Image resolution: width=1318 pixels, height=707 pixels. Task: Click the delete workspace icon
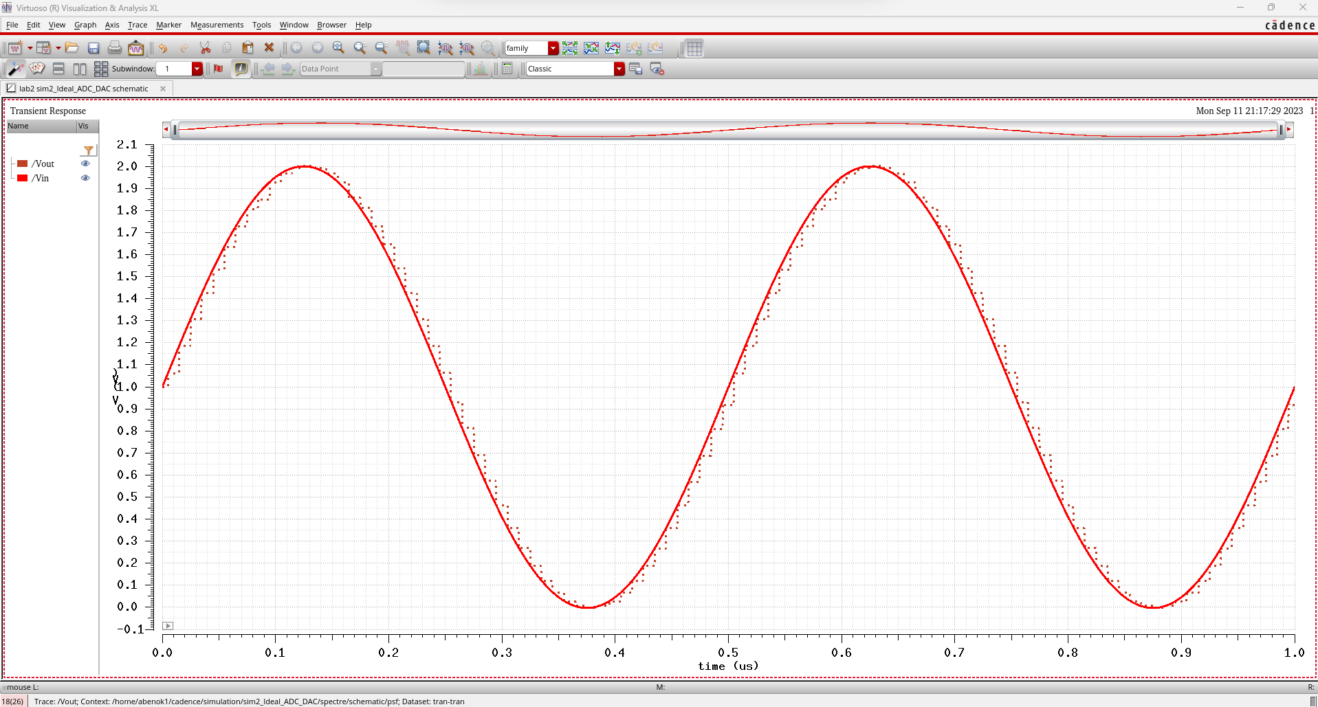(657, 69)
